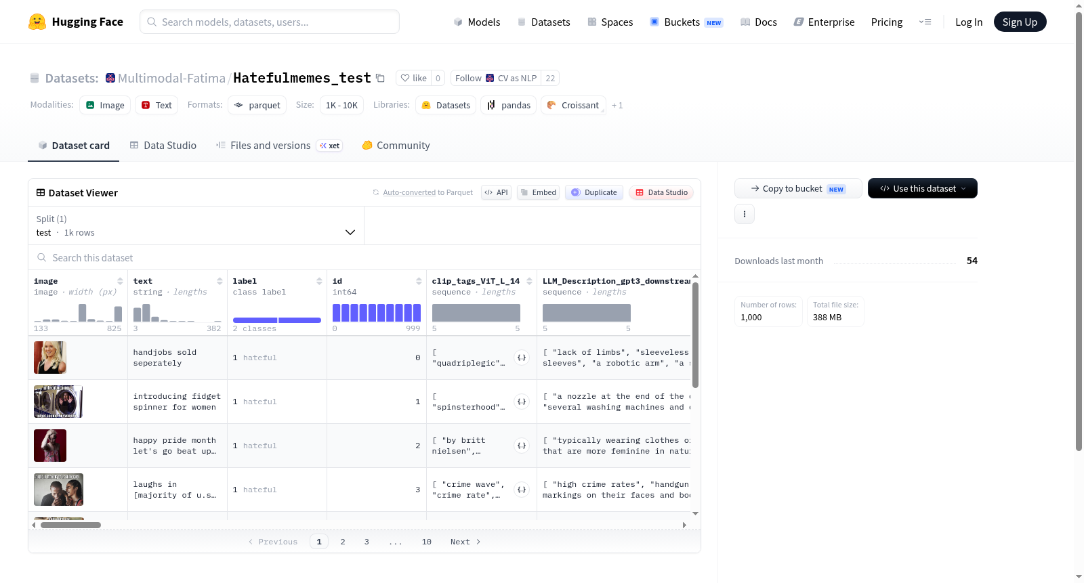Viewport: 1084px width, 583px height.
Task: Open the extra navigation menu icon
Action: (925, 22)
